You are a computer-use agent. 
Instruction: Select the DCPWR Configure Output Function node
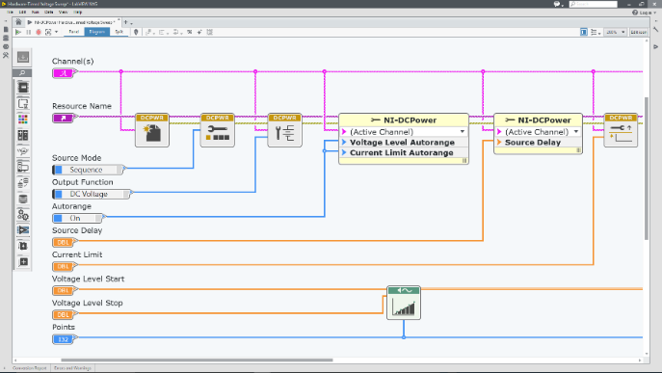click(x=285, y=130)
